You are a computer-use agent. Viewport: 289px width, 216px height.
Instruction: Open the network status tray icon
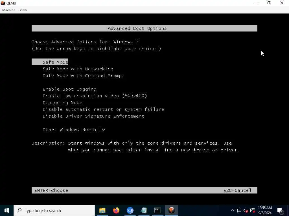(239, 210)
